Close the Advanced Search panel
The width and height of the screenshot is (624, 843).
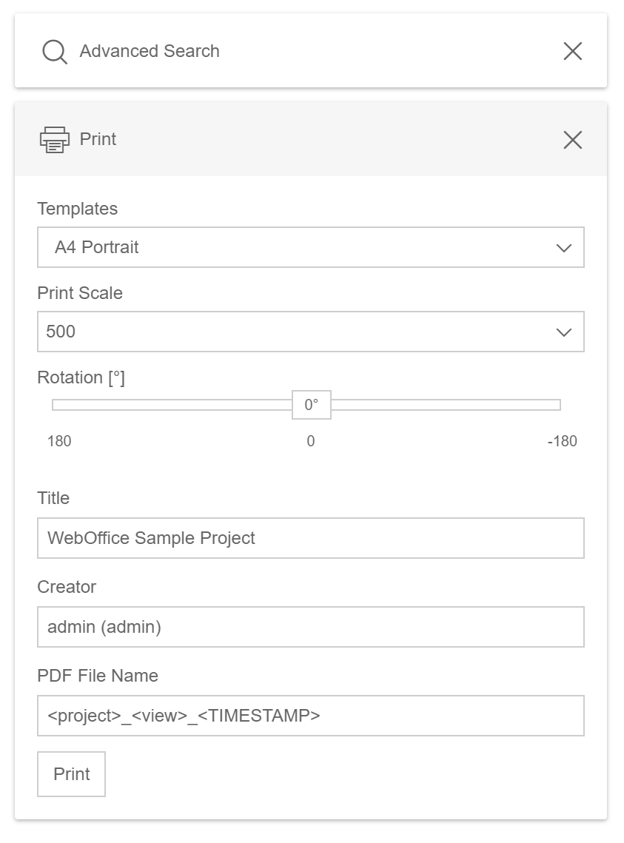click(571, 51)
